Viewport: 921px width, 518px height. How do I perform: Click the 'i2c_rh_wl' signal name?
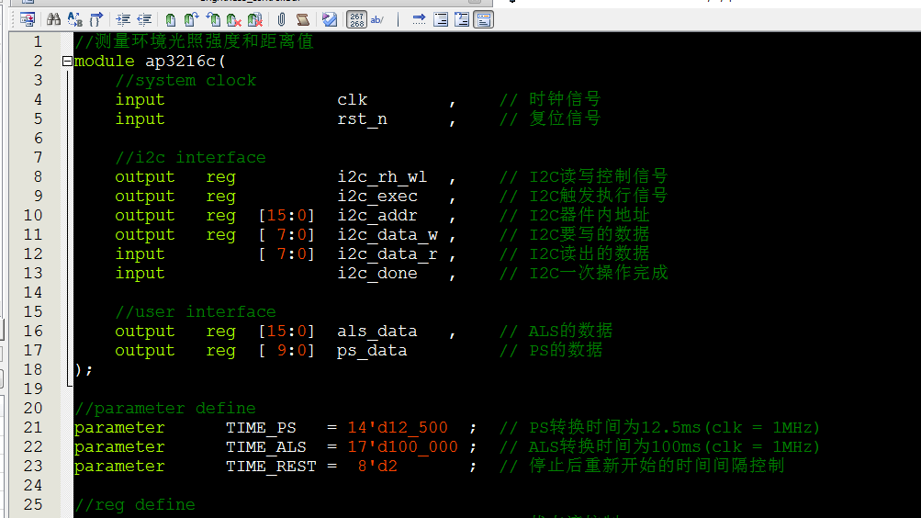click(382, 176)
